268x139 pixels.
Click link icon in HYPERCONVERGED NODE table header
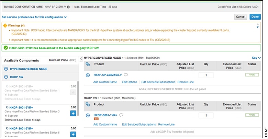tap(88, 64)
